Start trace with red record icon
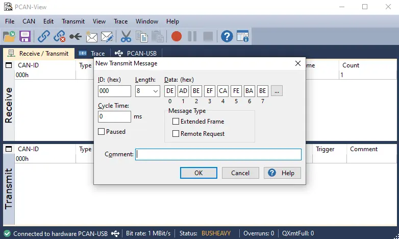Image resolution: width=399 pixels, height=239 pixels. 177,36
